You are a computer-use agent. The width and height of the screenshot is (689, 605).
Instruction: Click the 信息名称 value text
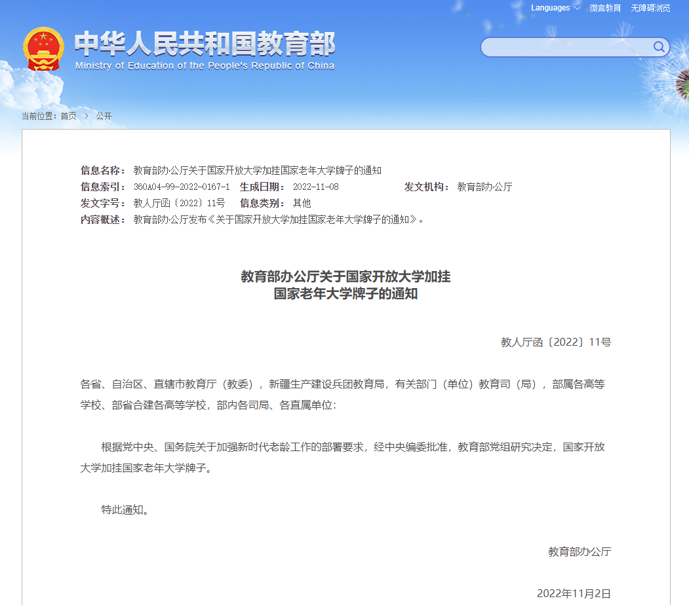(x=258, y=170)
